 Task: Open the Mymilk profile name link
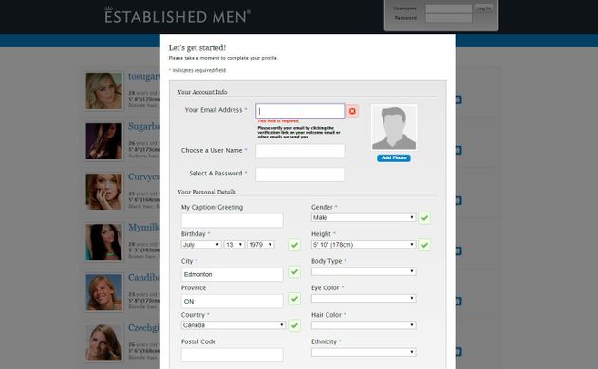point(143,228)
